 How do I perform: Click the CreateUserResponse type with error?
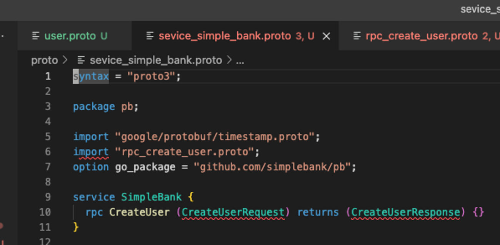click(x=405, y=212)
